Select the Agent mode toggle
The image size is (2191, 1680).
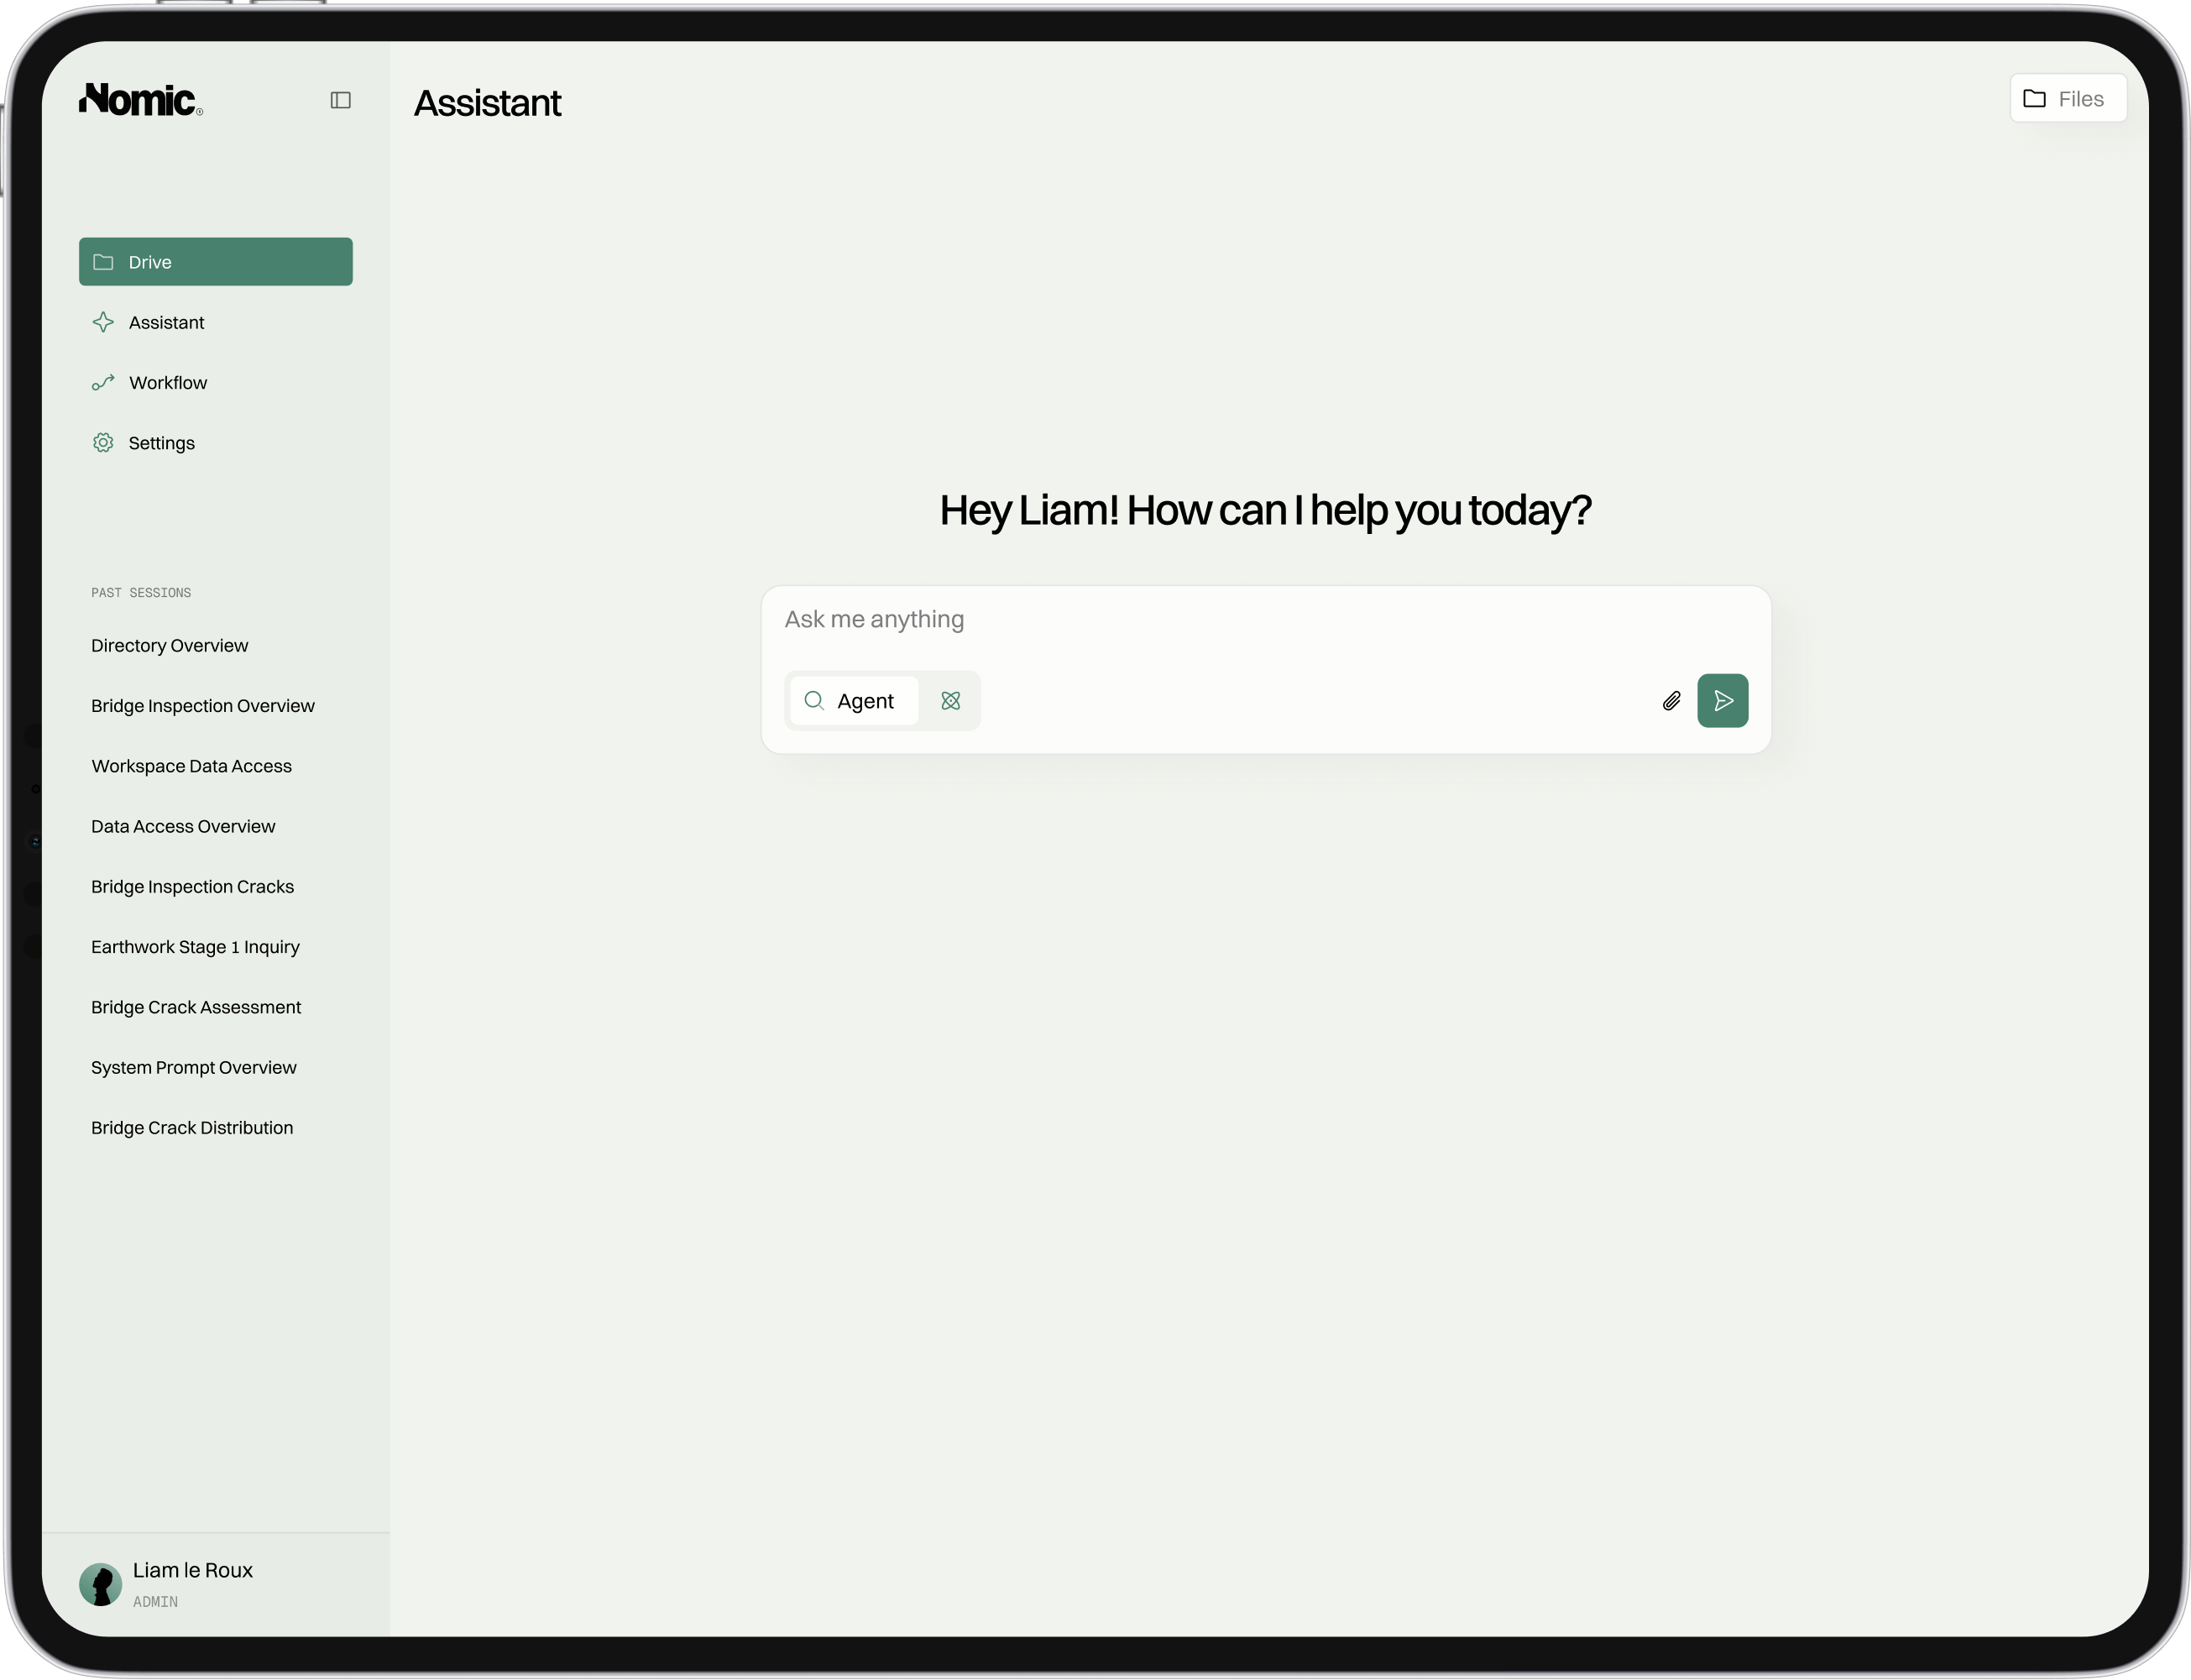[853, 701]
